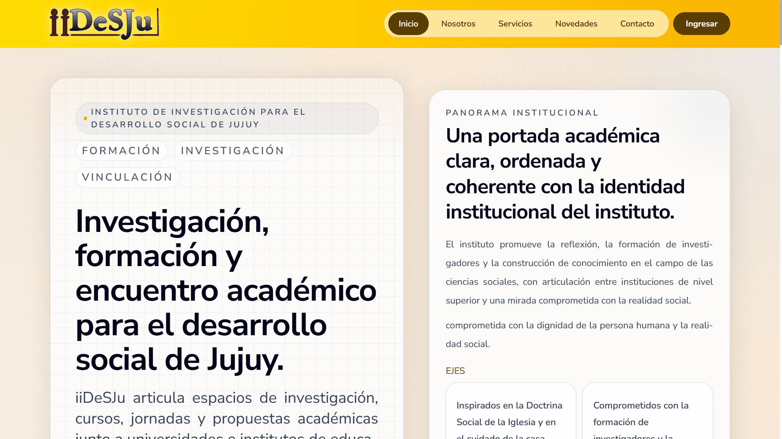
Task: Select Novedades in the navigation bar
Action: click(x=576, y=24)
